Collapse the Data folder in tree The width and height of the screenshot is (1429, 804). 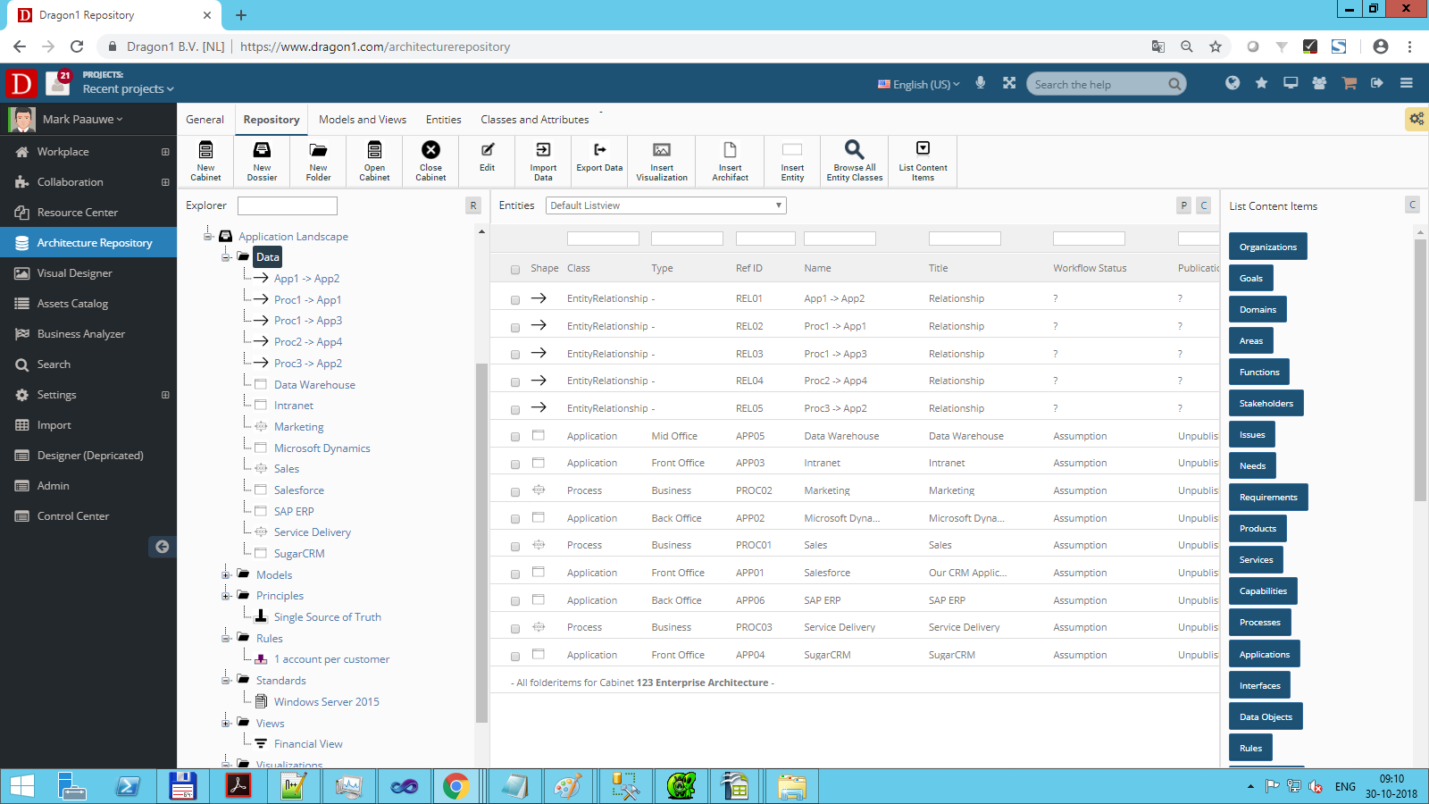pos(226,257)
